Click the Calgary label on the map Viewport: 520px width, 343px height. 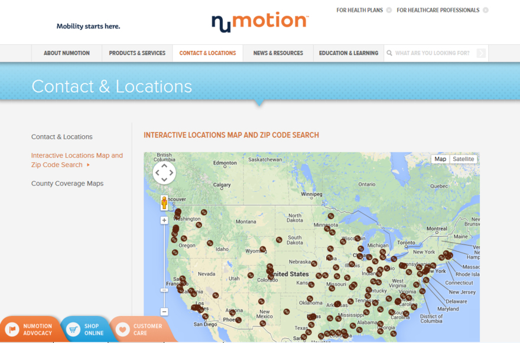pos(222,185)
